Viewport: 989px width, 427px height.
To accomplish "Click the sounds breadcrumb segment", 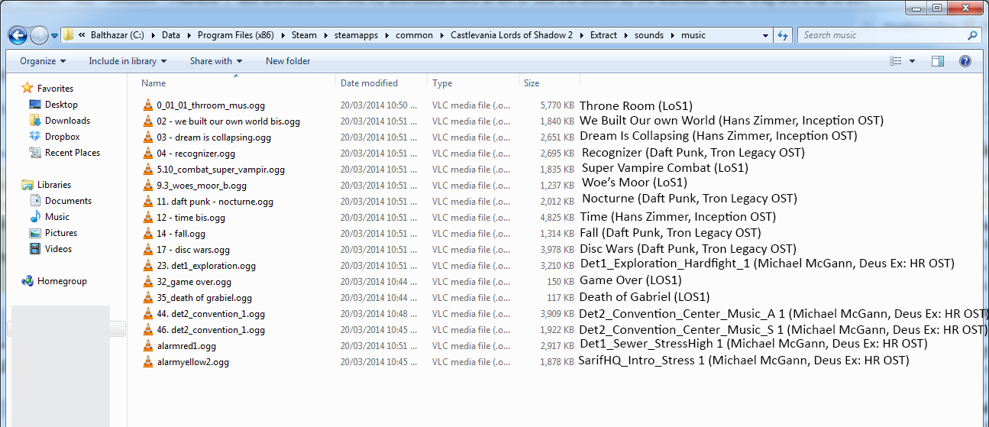I will pyautogui.click(x=649, y=35).
